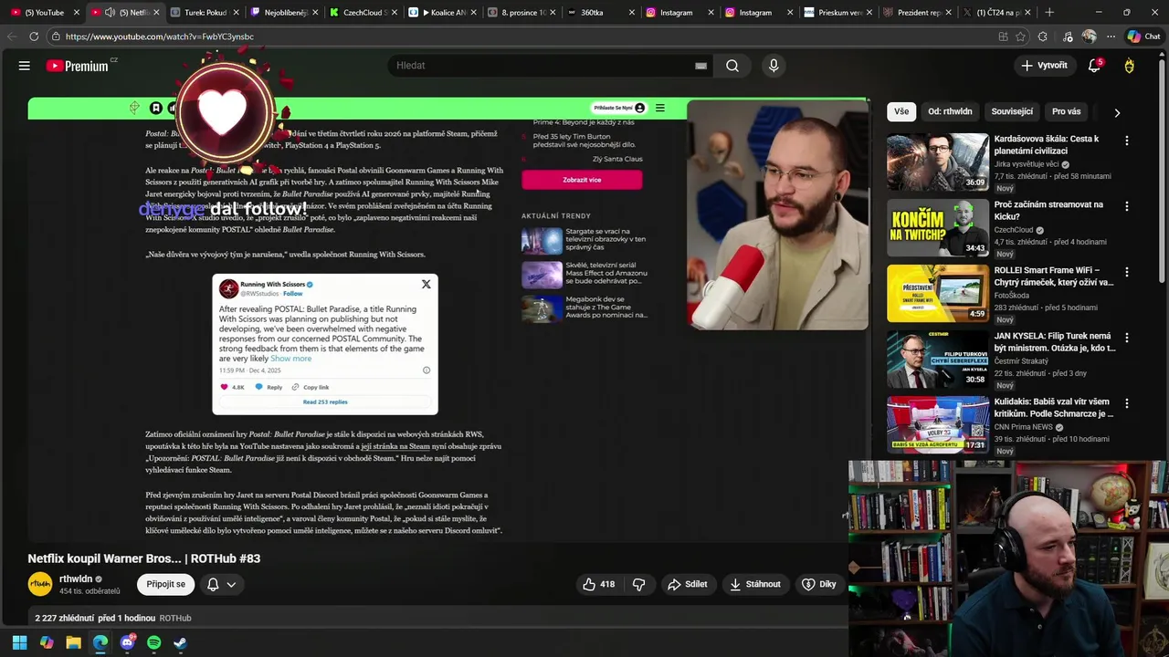Expand notification bell subscription dropdown
1169x657 pixels.
[231, 584]
